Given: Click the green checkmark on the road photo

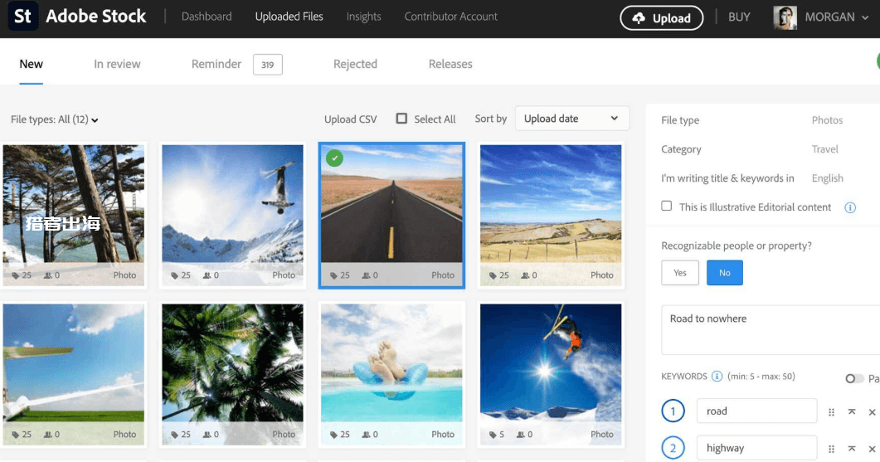Looking at the screenshot, I should (x=334, y=158).
